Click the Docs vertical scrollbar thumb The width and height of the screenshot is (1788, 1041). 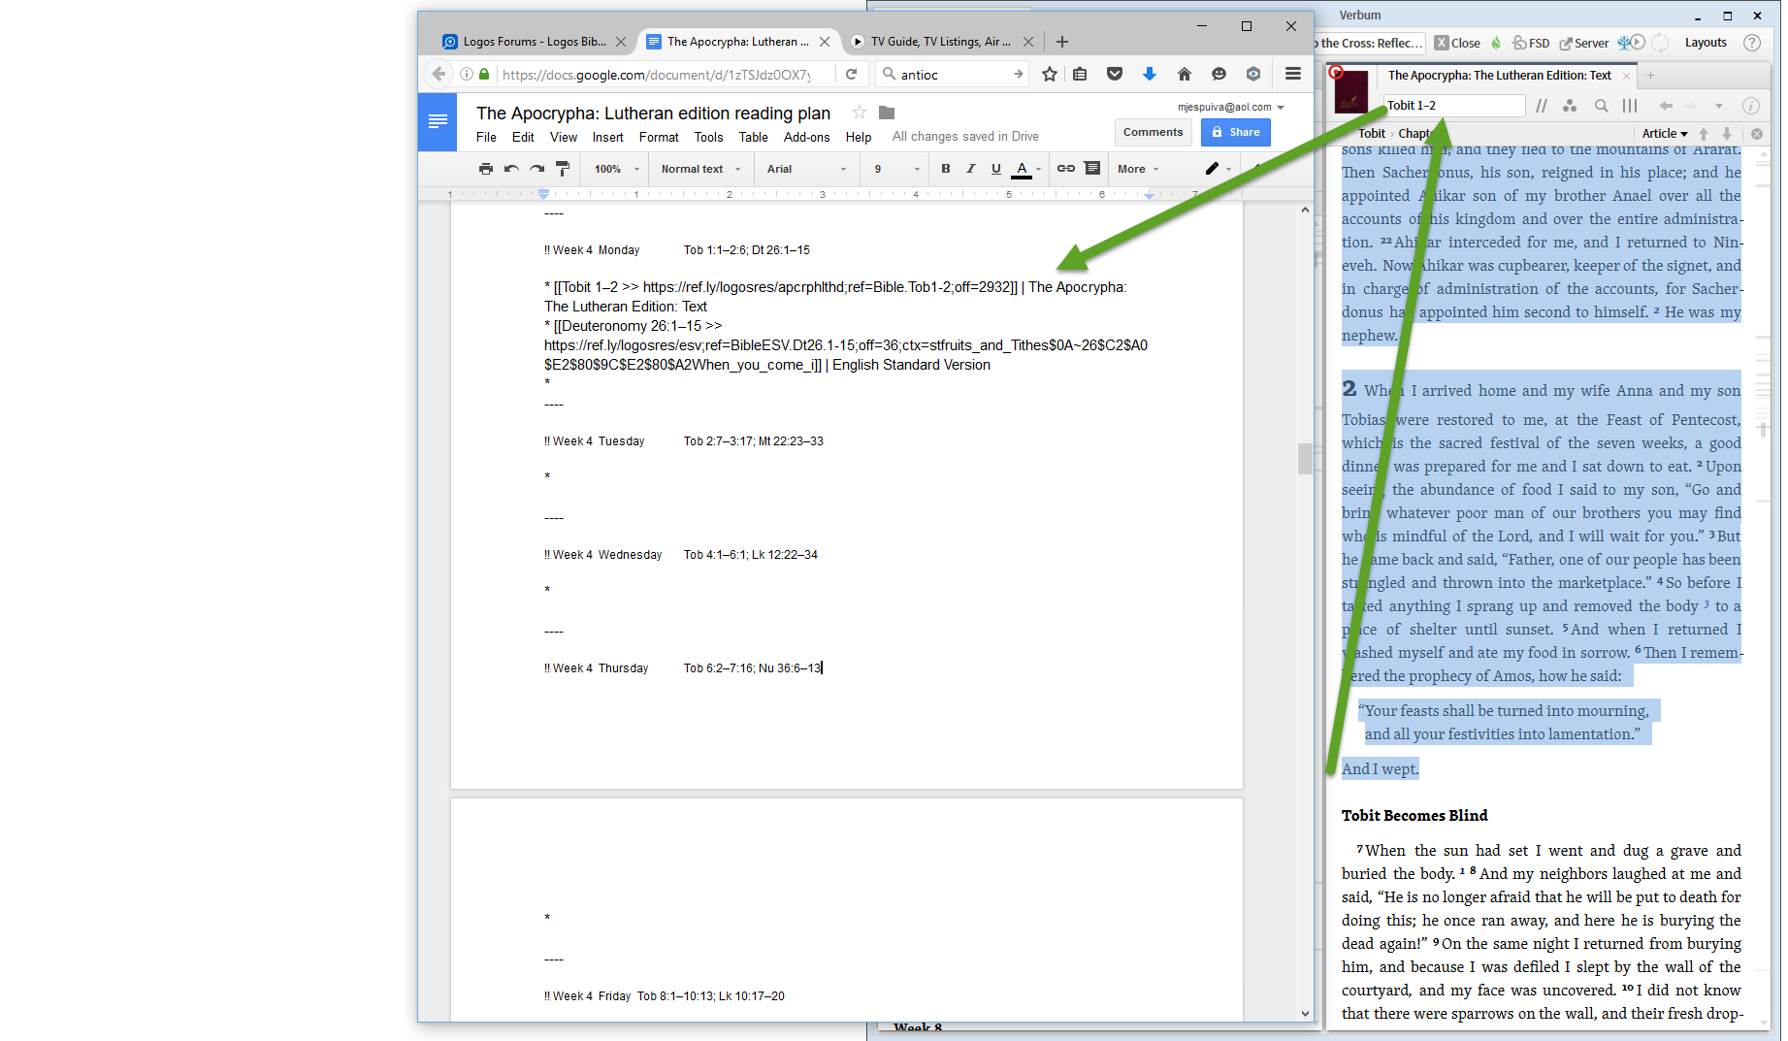[x=1305, y=458]
